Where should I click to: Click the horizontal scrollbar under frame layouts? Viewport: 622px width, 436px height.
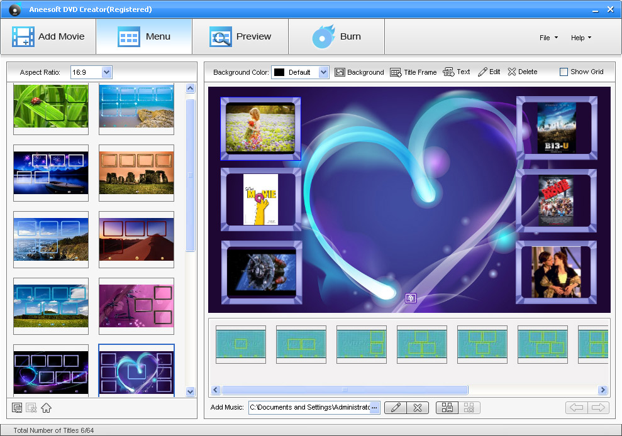pyautogui.click(x=344, y=390)
